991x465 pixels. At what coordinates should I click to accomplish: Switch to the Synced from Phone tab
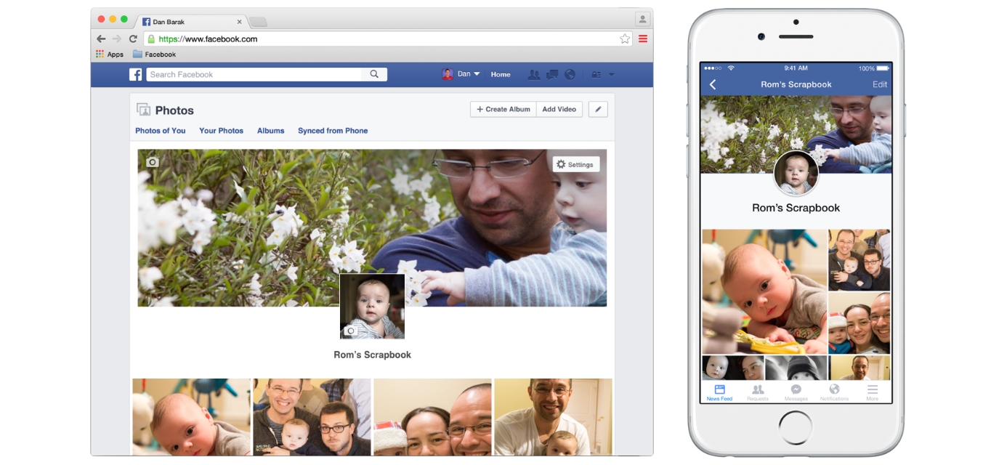click(333, 131)
